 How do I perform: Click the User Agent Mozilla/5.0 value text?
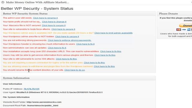(59, 92)
